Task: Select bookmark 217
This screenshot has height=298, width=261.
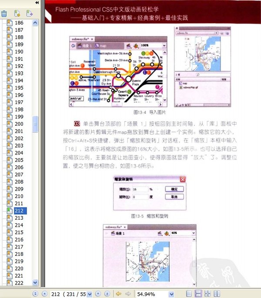Action: (19, 247)
